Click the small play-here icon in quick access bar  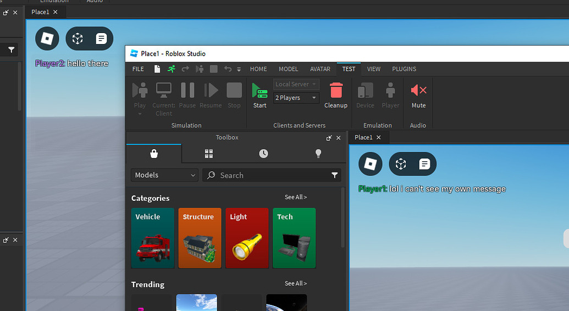point(200,69)
